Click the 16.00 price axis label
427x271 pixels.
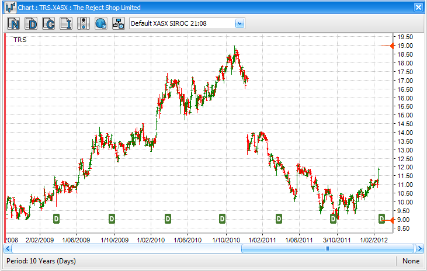[x=405, y=98]
